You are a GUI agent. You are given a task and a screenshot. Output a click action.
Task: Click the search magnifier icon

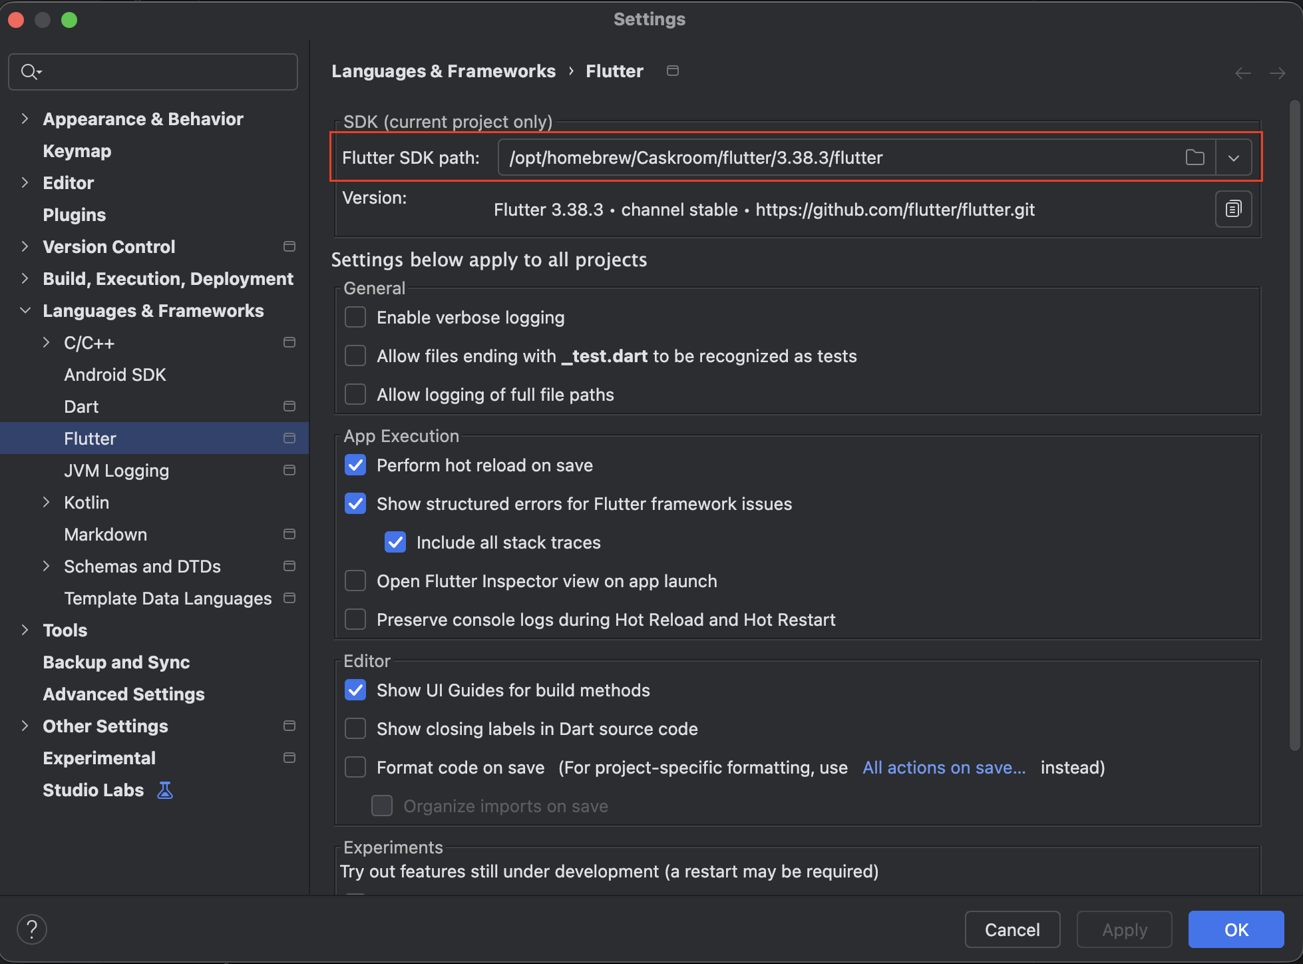(x=29, y=71)
